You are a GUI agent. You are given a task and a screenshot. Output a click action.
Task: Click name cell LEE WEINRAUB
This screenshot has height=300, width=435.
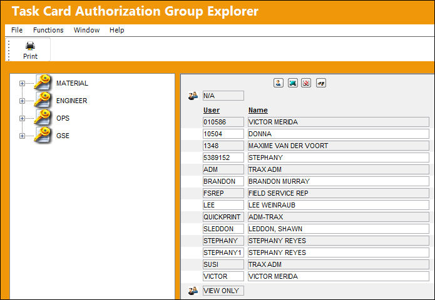click(339, 205)
